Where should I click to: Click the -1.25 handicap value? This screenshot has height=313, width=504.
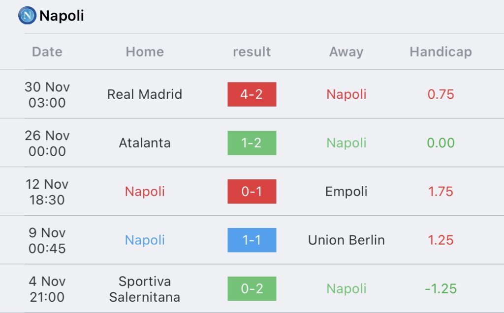[441, 288]
